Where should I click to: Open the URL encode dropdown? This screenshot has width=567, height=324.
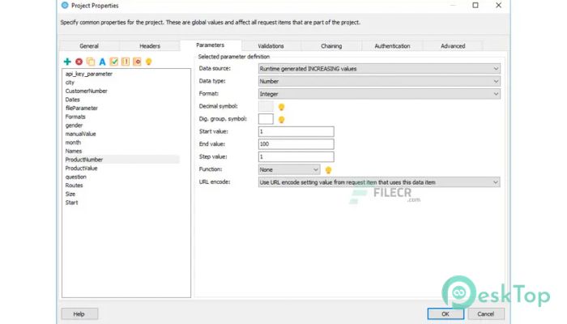tap(379, 182)
